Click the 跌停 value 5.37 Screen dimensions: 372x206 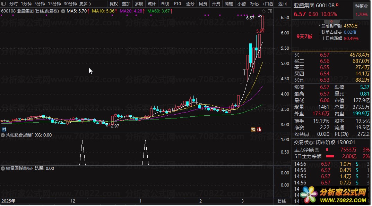click(365, 87)
